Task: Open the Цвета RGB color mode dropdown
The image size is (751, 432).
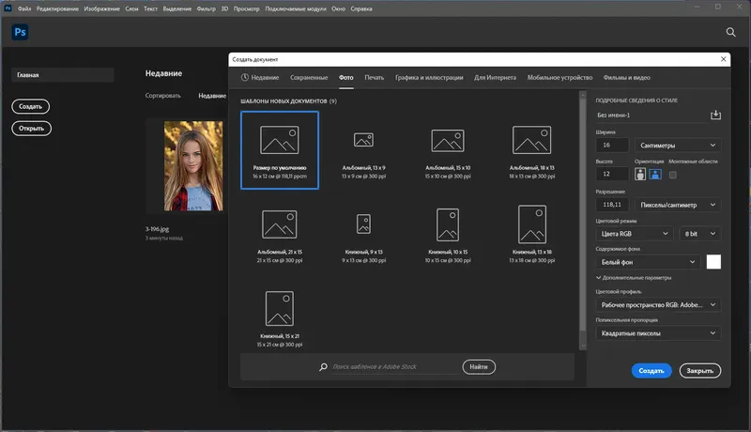Action: (x=636, y=233)
